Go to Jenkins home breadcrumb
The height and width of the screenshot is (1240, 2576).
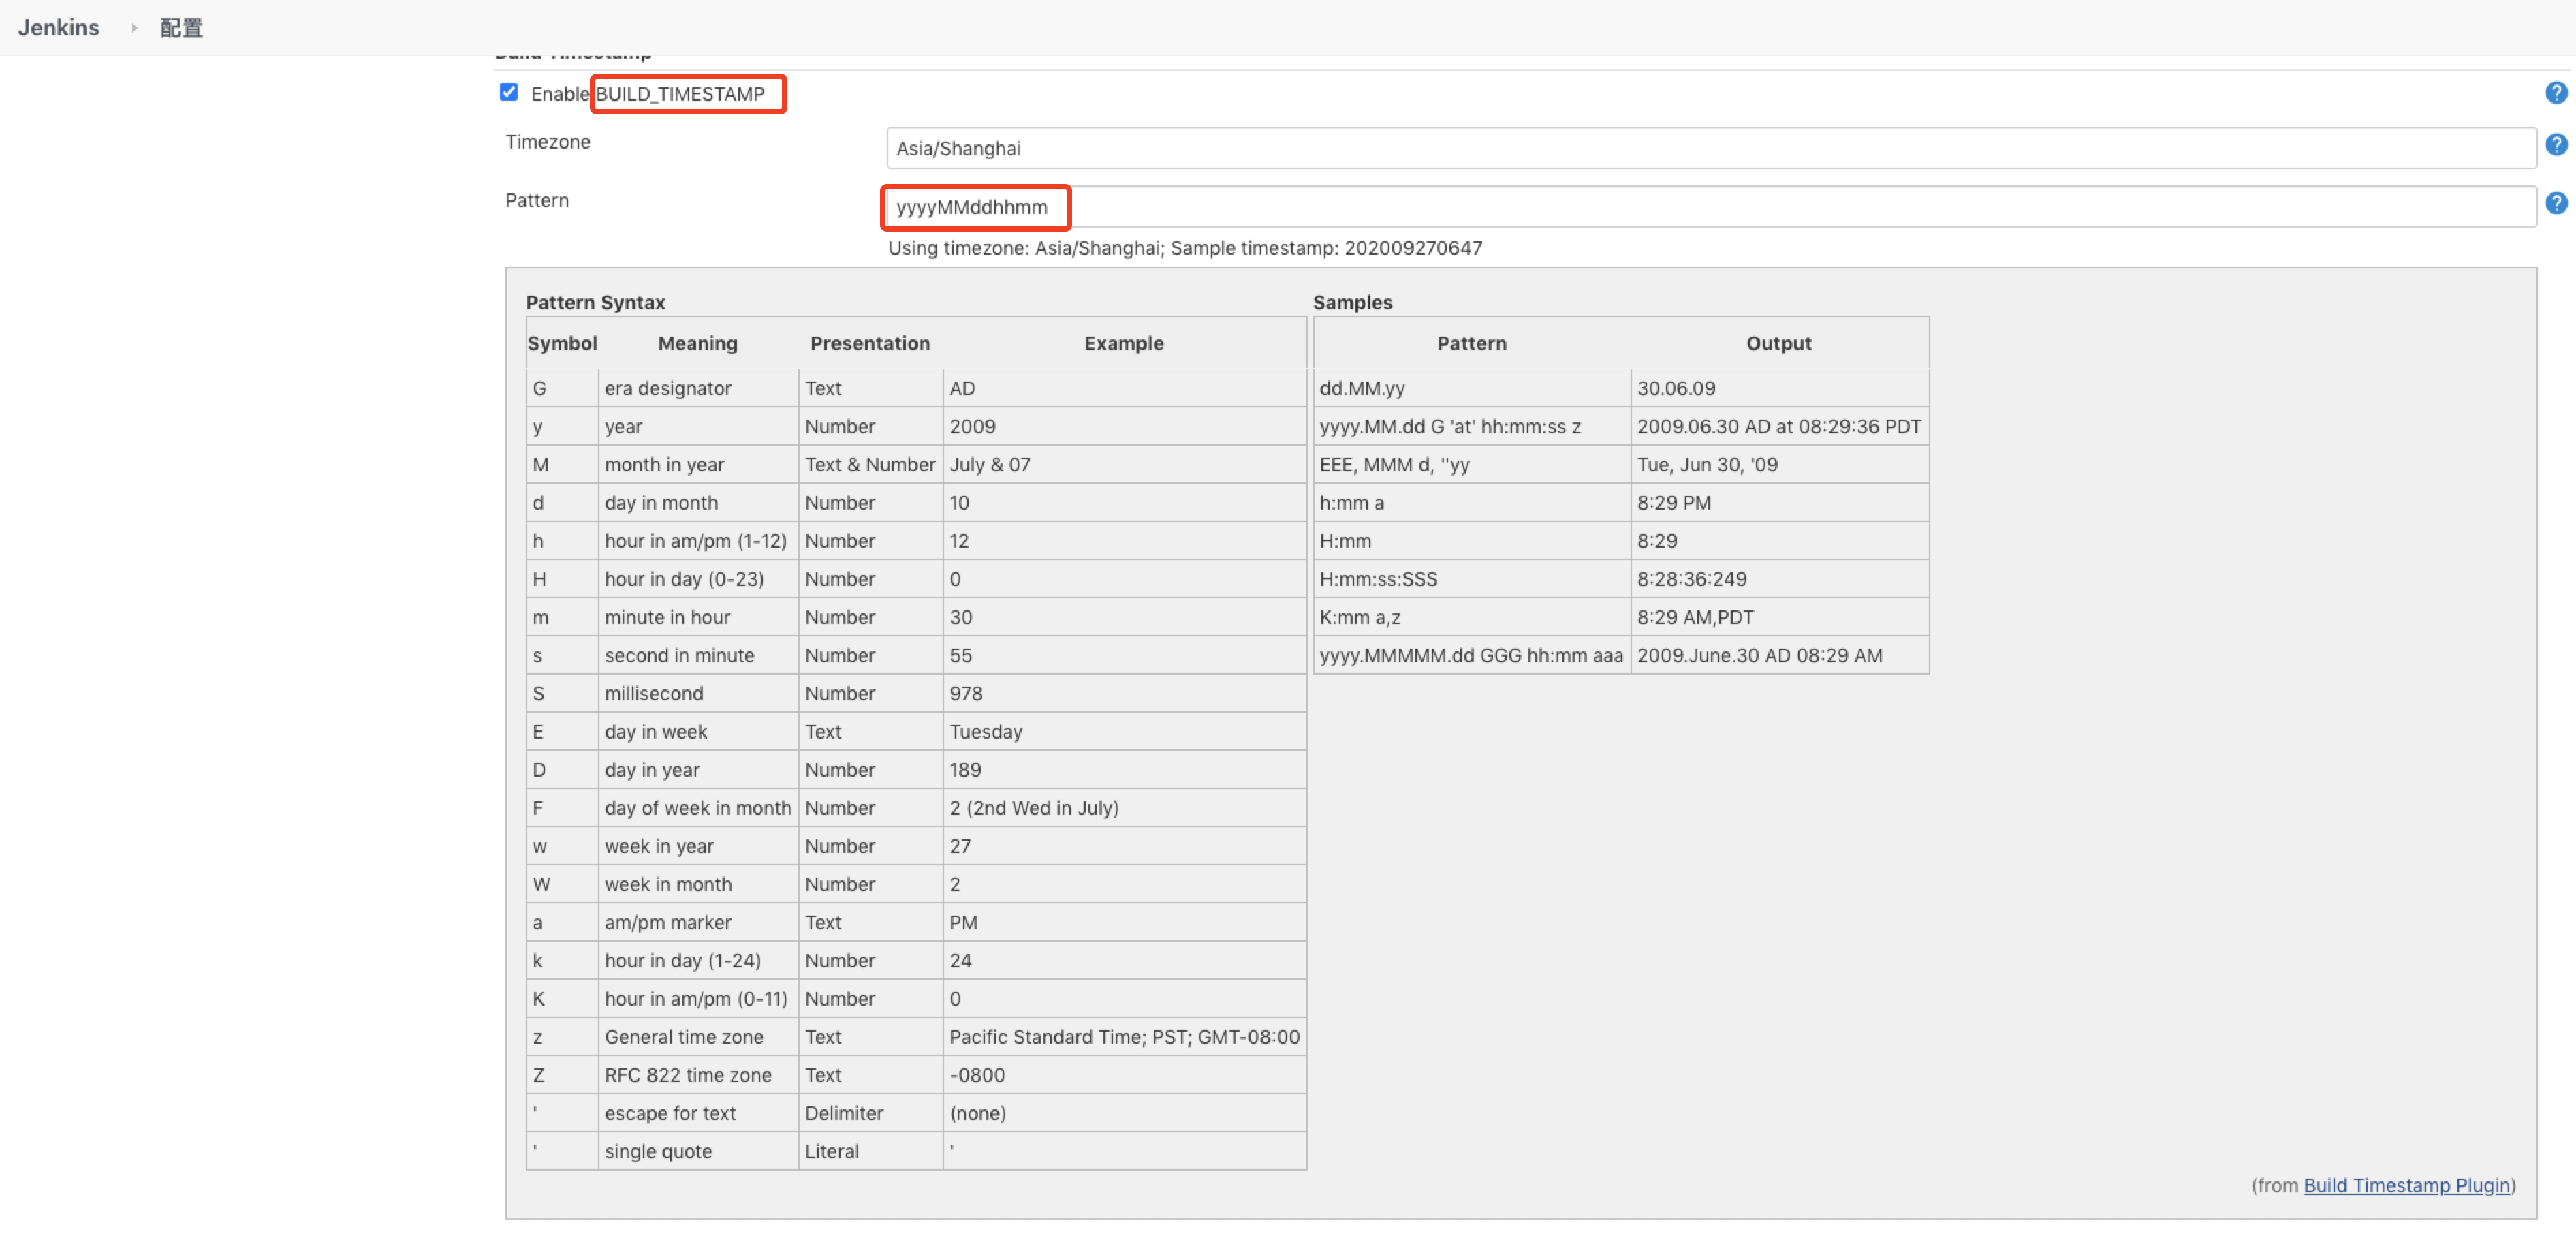click(58, 28)
